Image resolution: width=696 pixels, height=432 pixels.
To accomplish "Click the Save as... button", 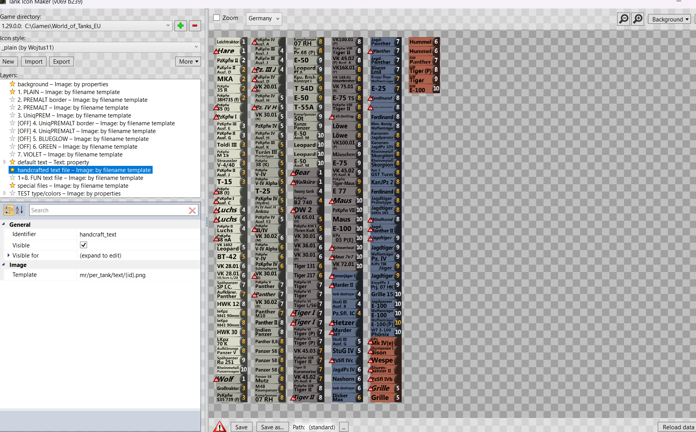I will point(272,427).
